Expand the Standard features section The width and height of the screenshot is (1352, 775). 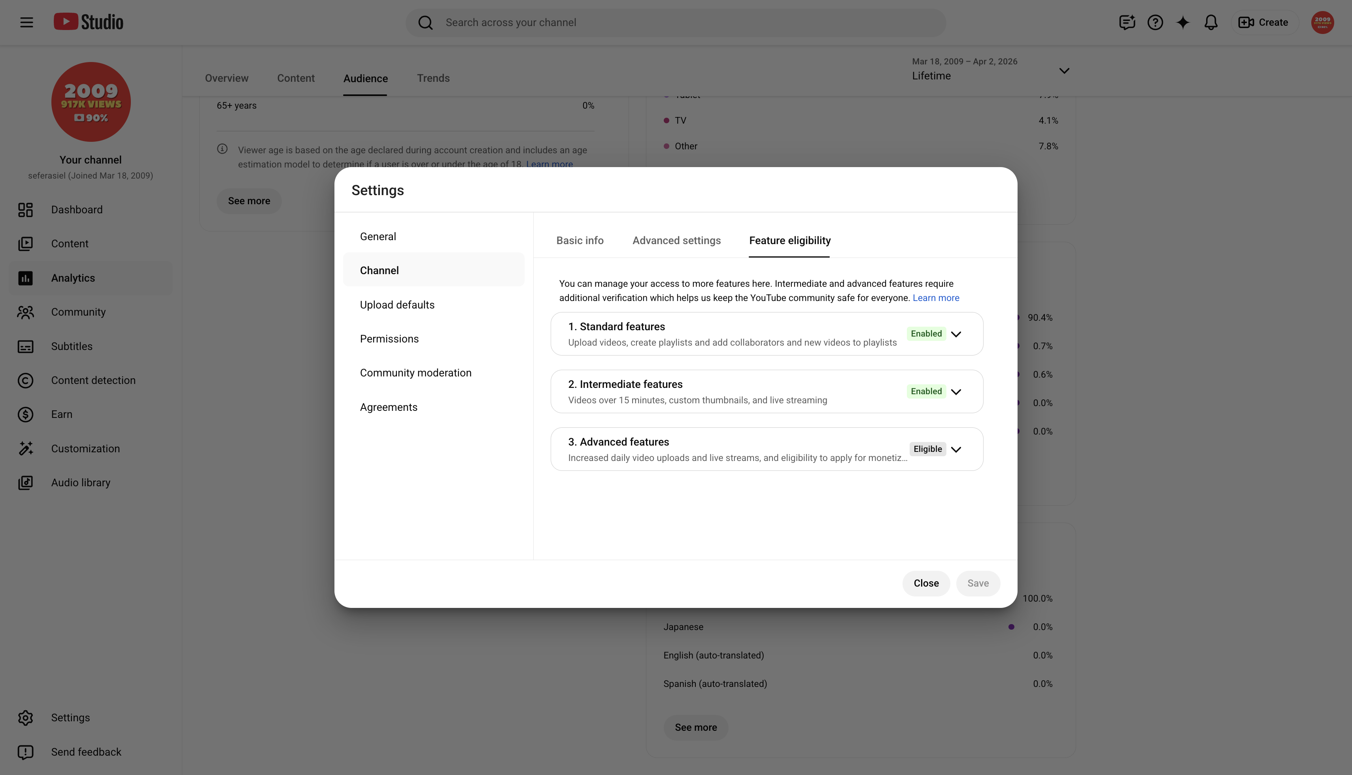956,334
